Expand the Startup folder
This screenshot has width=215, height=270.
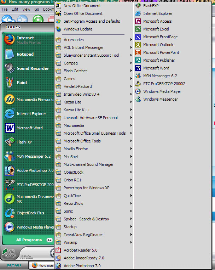click(94, 227)
